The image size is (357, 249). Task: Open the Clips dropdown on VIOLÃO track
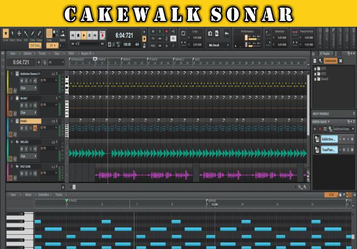click(29, 156)
